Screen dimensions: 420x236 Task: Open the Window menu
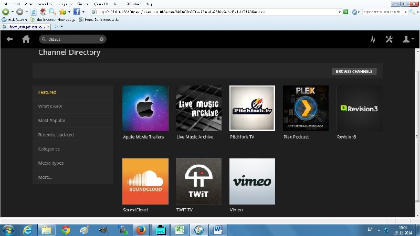[x=133, y=4]
